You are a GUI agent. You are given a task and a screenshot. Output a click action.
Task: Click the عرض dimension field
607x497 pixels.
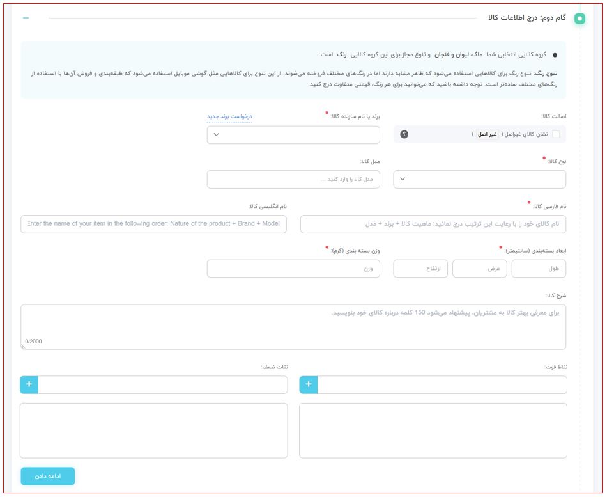pos(479,269)
